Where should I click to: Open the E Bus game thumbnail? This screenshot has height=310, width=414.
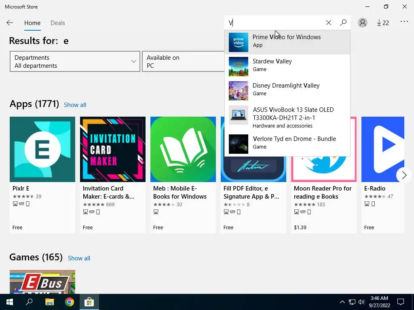(x=42, y=282)
